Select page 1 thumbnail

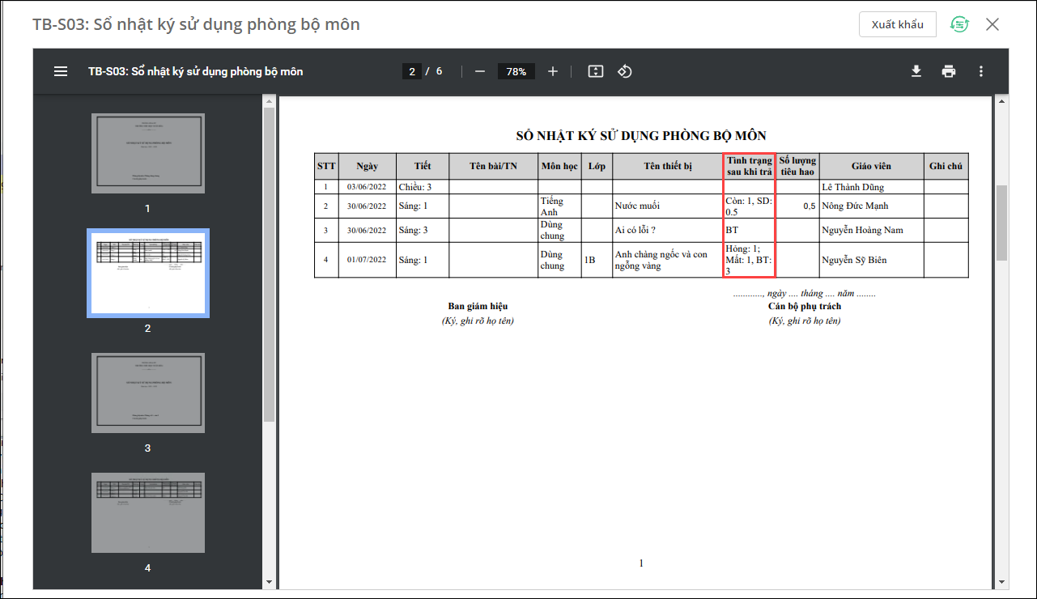[x=148, y=153]
